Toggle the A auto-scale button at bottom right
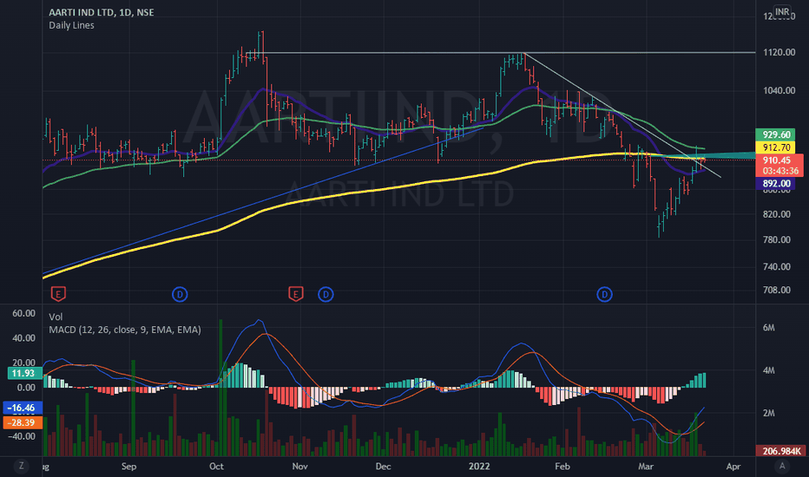Viewport: 809px width, 477px height. (x=782, y=467)
